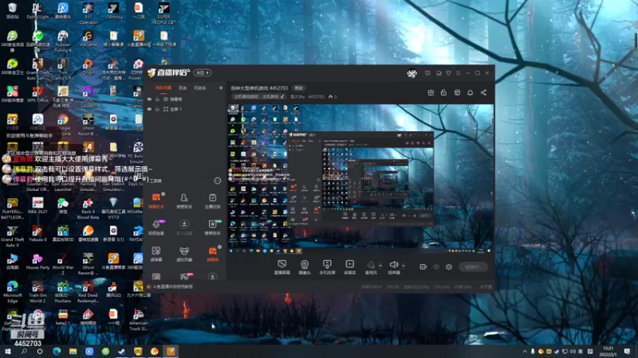Click the share icon in the room header

point(483,92)
